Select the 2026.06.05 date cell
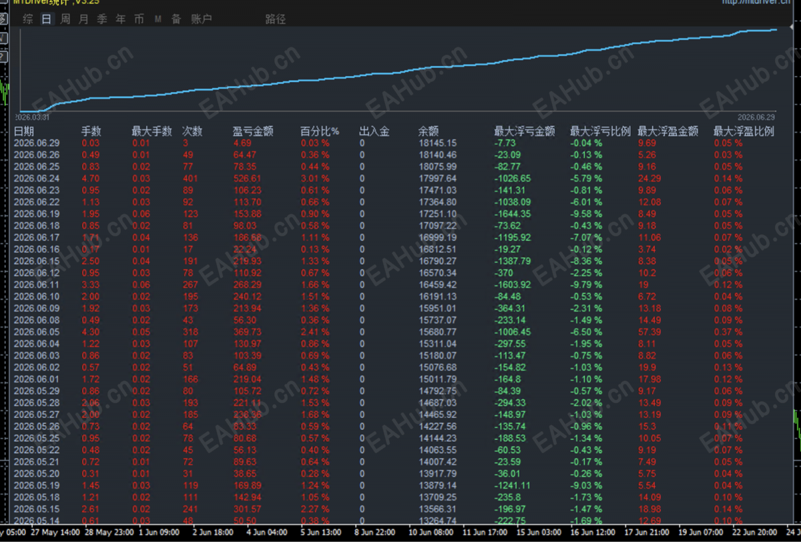 point(37,332)
